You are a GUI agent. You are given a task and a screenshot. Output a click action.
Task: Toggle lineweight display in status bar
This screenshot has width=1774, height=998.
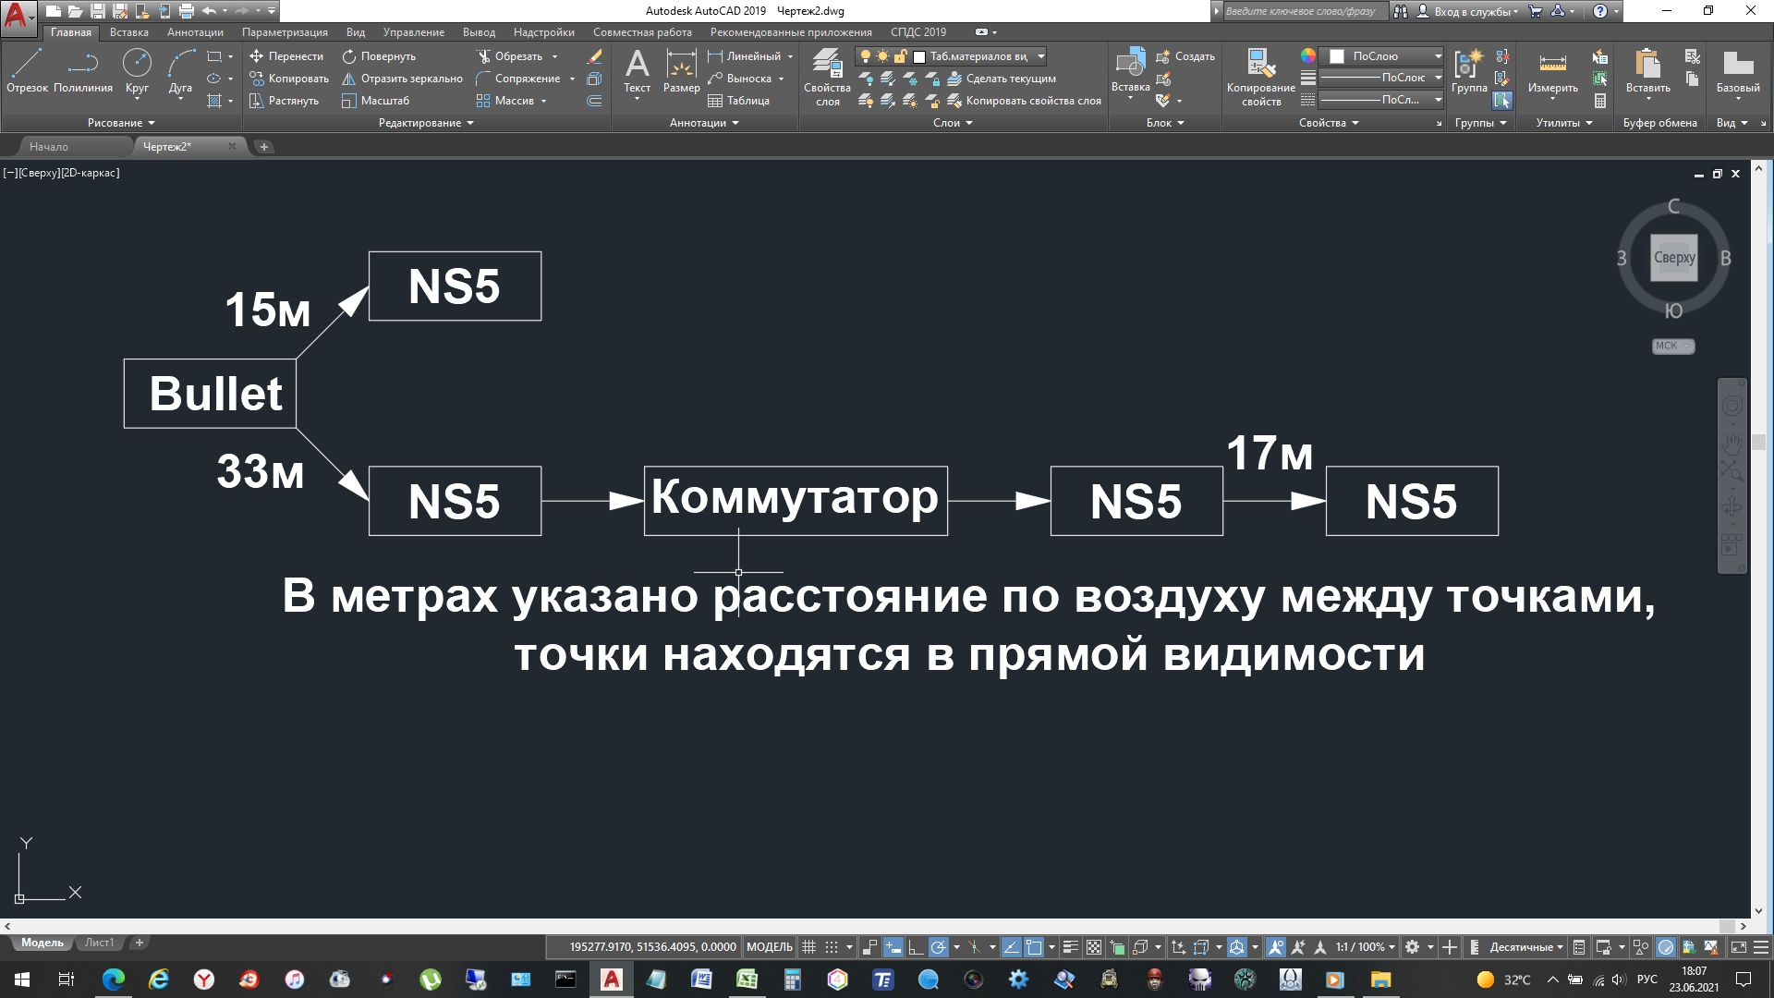tap(1071, 947)
